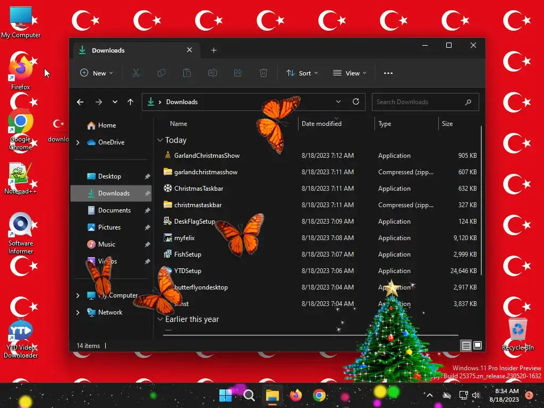
Task: Expand My Computer in navigation pane
Action: tap(78, 295)
